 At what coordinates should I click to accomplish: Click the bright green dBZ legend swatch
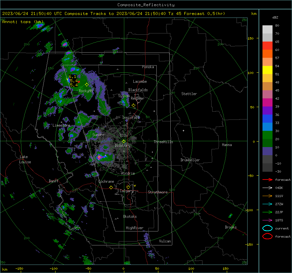[267, 135]
